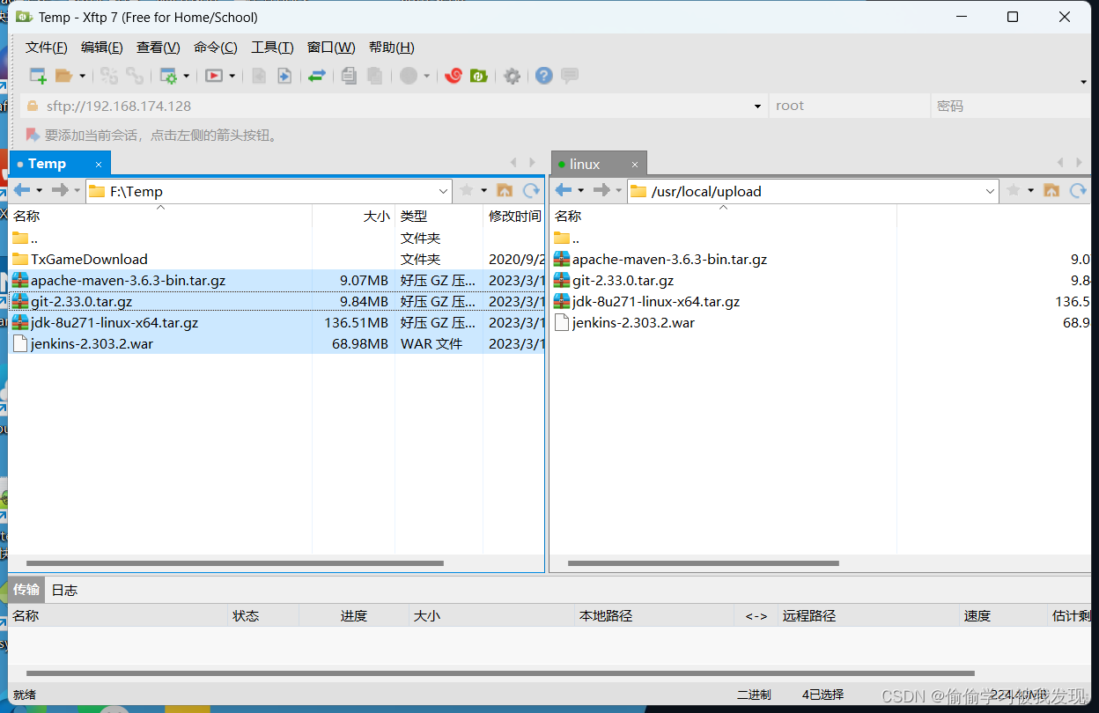Expand the Open session folder dropdown arrow
Viewport: 1099px width, 713px height.
coord(82,77)
